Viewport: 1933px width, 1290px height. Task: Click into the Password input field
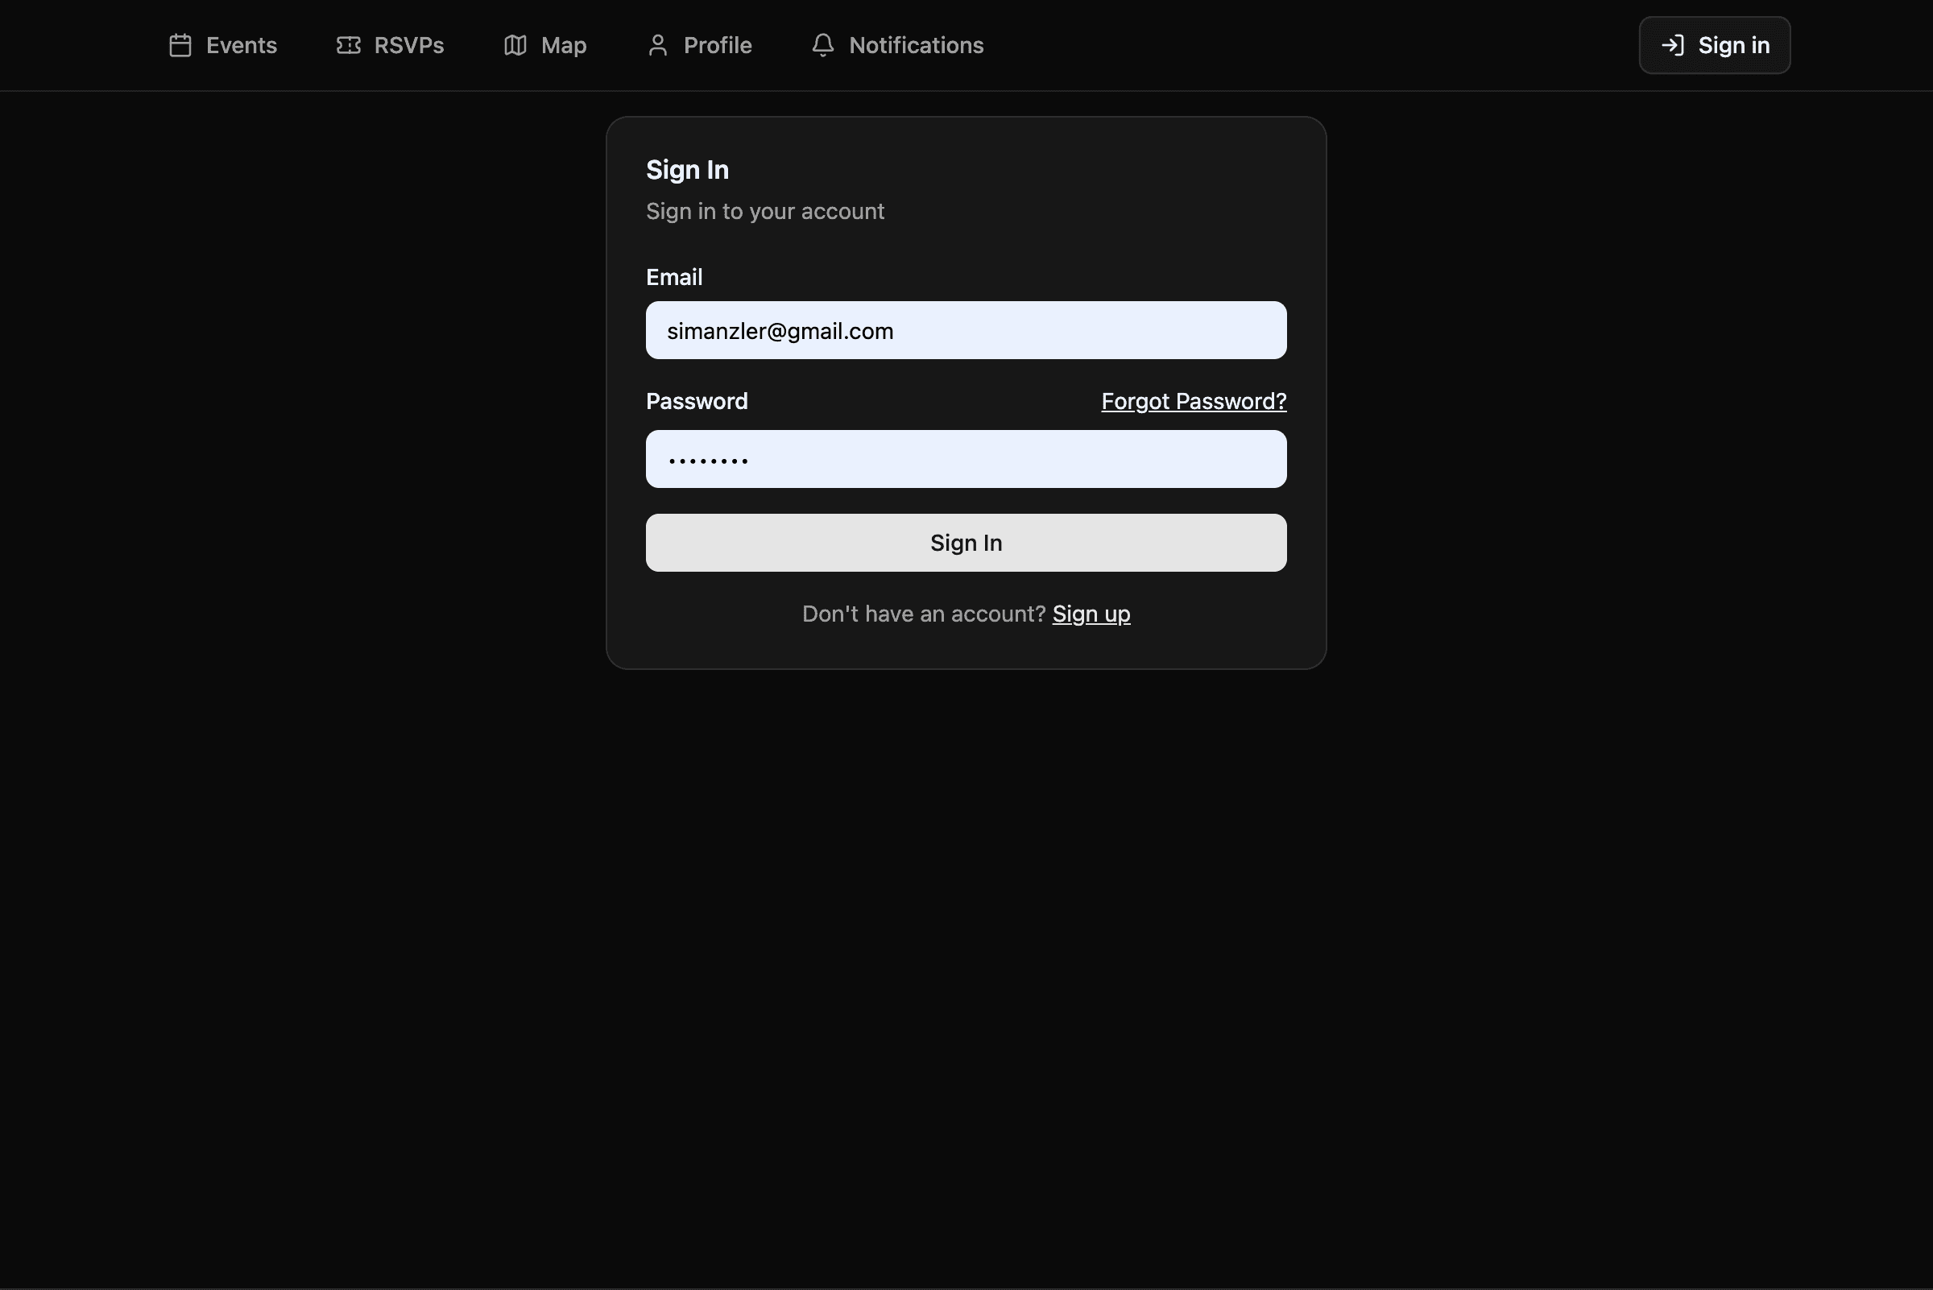coord(965,459)
